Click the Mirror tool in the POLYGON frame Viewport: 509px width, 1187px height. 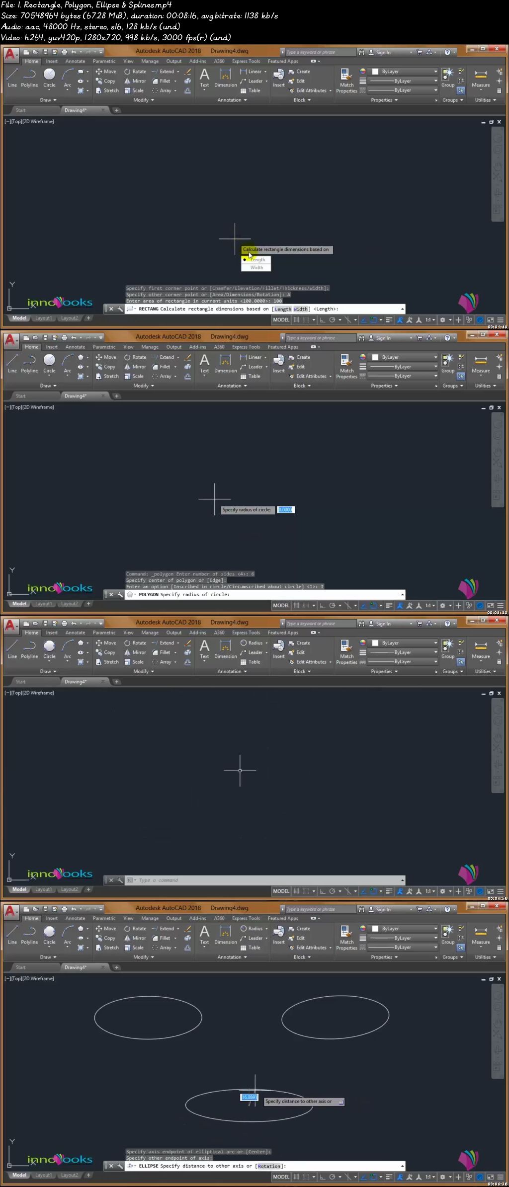tap(135, 367)
